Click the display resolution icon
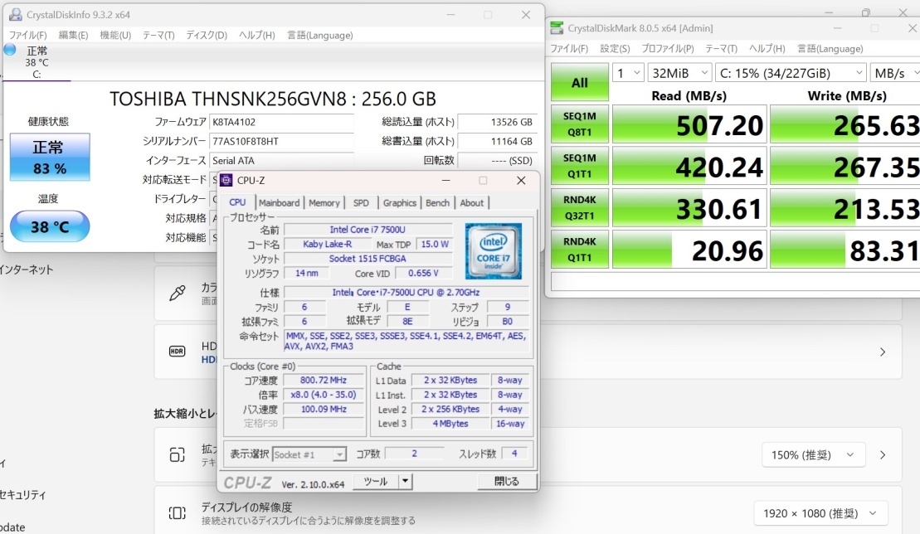 click(178, 513)
